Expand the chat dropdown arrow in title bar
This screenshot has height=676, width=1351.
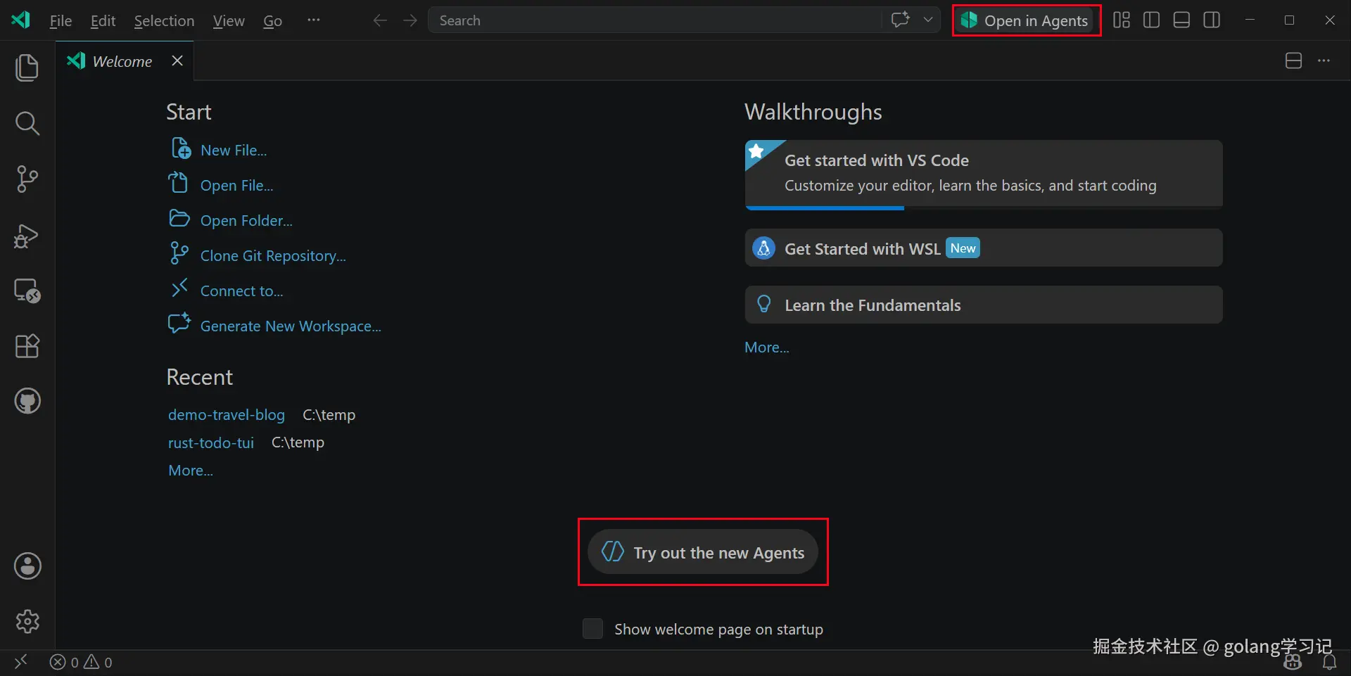coord(928,20)
